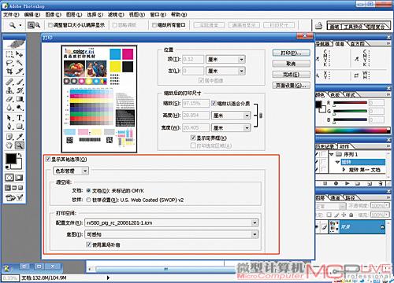394x283 pixels.
Task: Uncheck 显示其他选项 checkbox
Action: (x=48, y=159)
